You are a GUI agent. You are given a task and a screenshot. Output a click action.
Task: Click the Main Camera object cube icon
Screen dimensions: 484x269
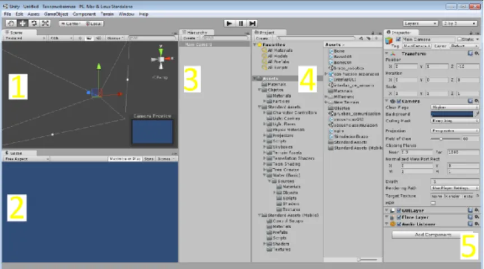pyautogui.click(x=389, y=40)
